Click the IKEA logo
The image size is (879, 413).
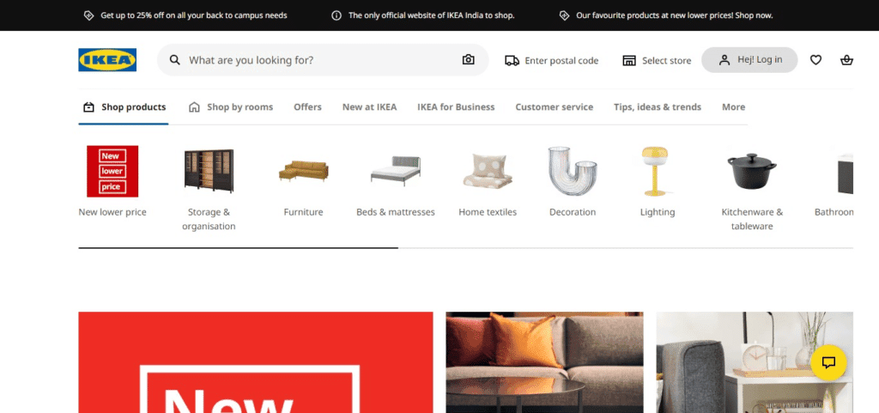(x=107, y=60)
